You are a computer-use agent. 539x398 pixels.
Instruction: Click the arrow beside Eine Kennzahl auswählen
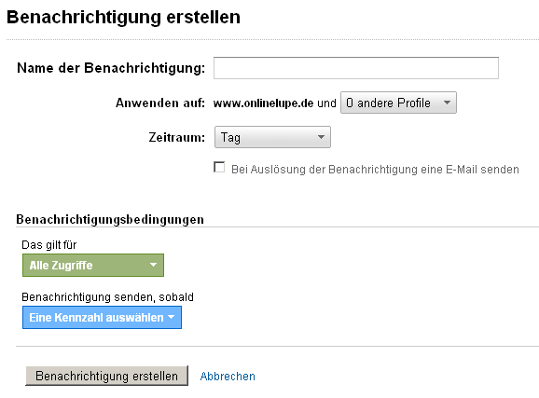coord(172,317)
